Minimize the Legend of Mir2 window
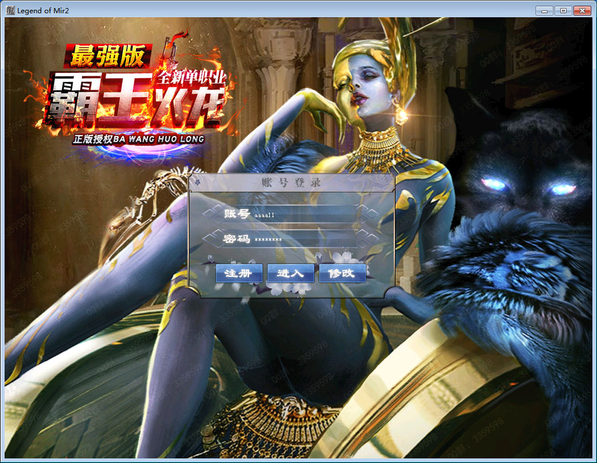The height and width of the screenshot is (463, 597). (544, 11)
